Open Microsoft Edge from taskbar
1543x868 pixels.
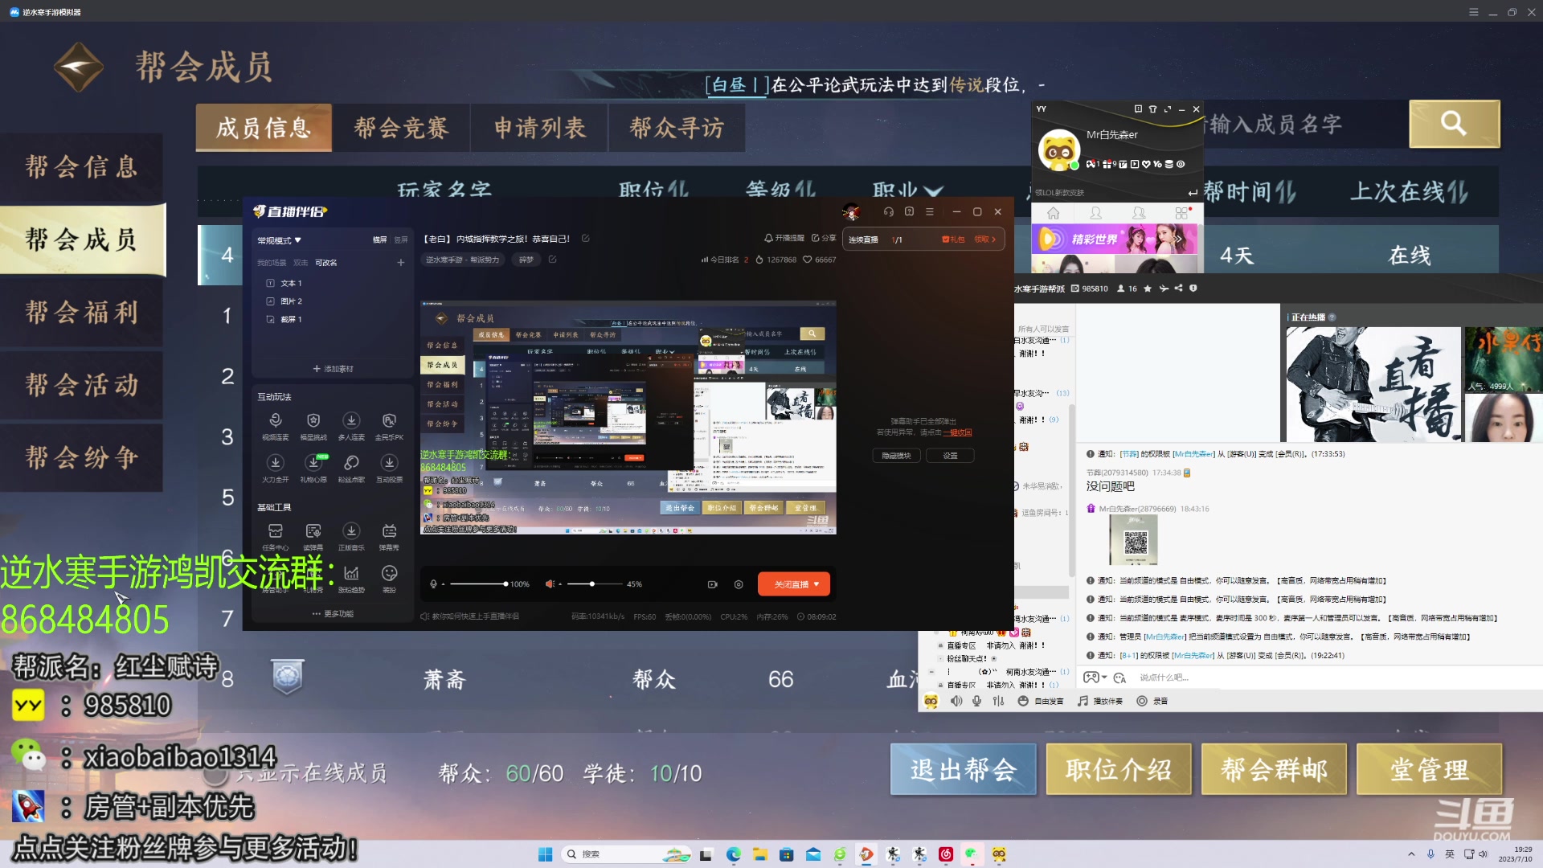coord(733,854)
